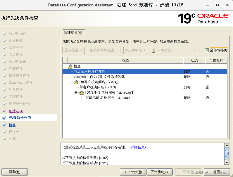Screen dimensions: 233x177
Task: Click the folder icon beside root 检查 node
Action: pyautogui.click(x=70, y=66)
